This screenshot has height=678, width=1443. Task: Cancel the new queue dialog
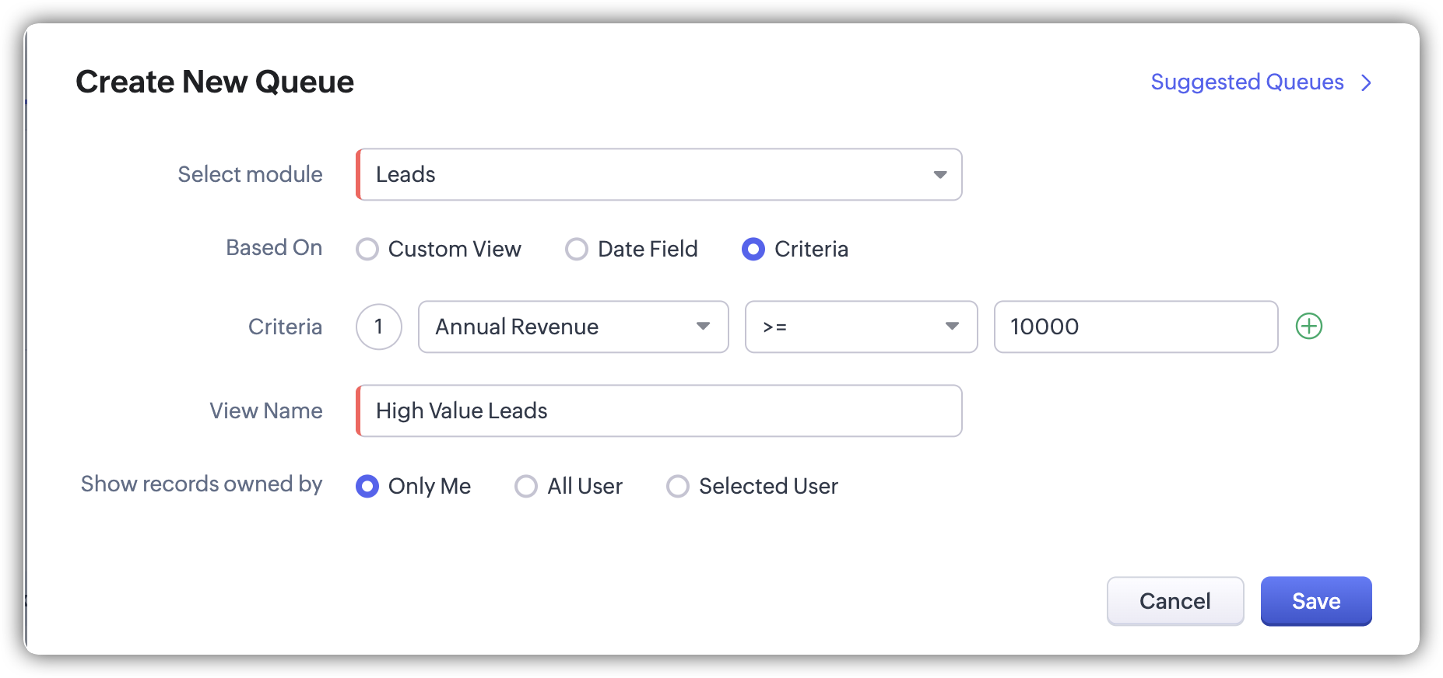(x=1174, y=601)
